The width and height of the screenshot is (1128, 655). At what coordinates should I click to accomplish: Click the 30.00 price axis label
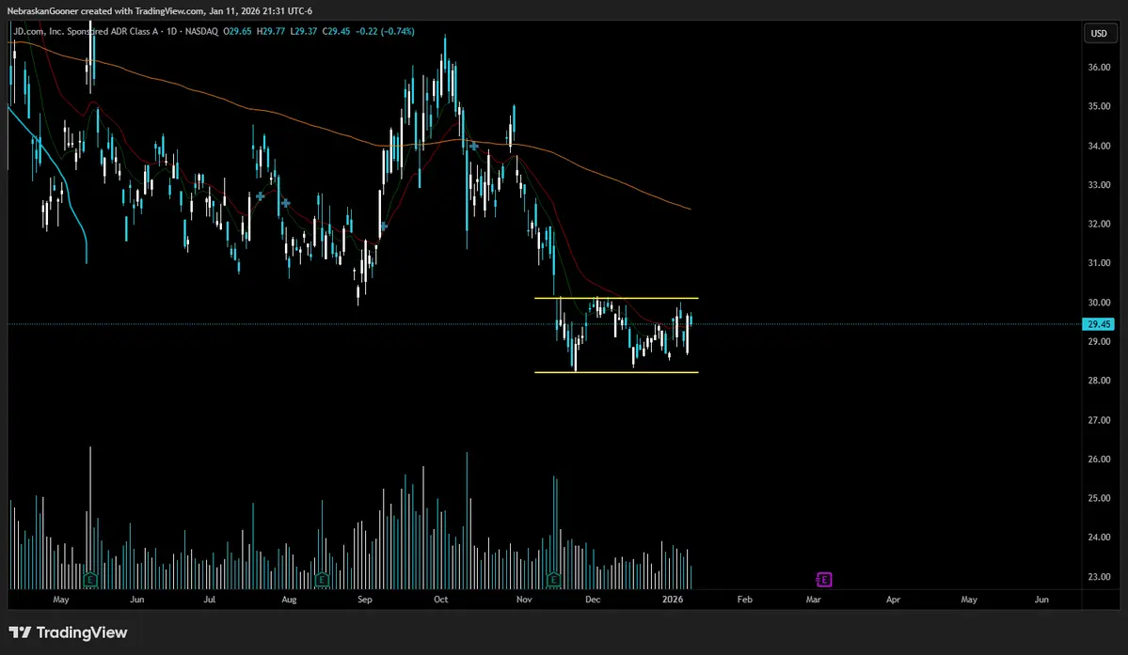pos(1099,303)
